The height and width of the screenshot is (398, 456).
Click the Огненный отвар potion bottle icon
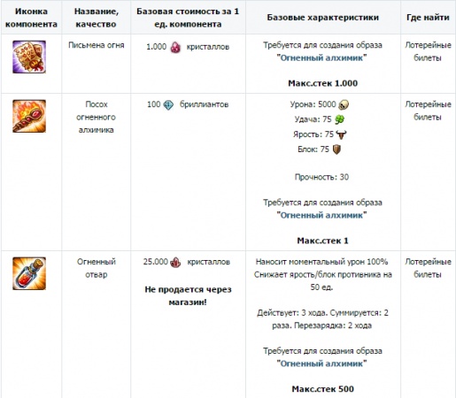[x=29, y=273]
